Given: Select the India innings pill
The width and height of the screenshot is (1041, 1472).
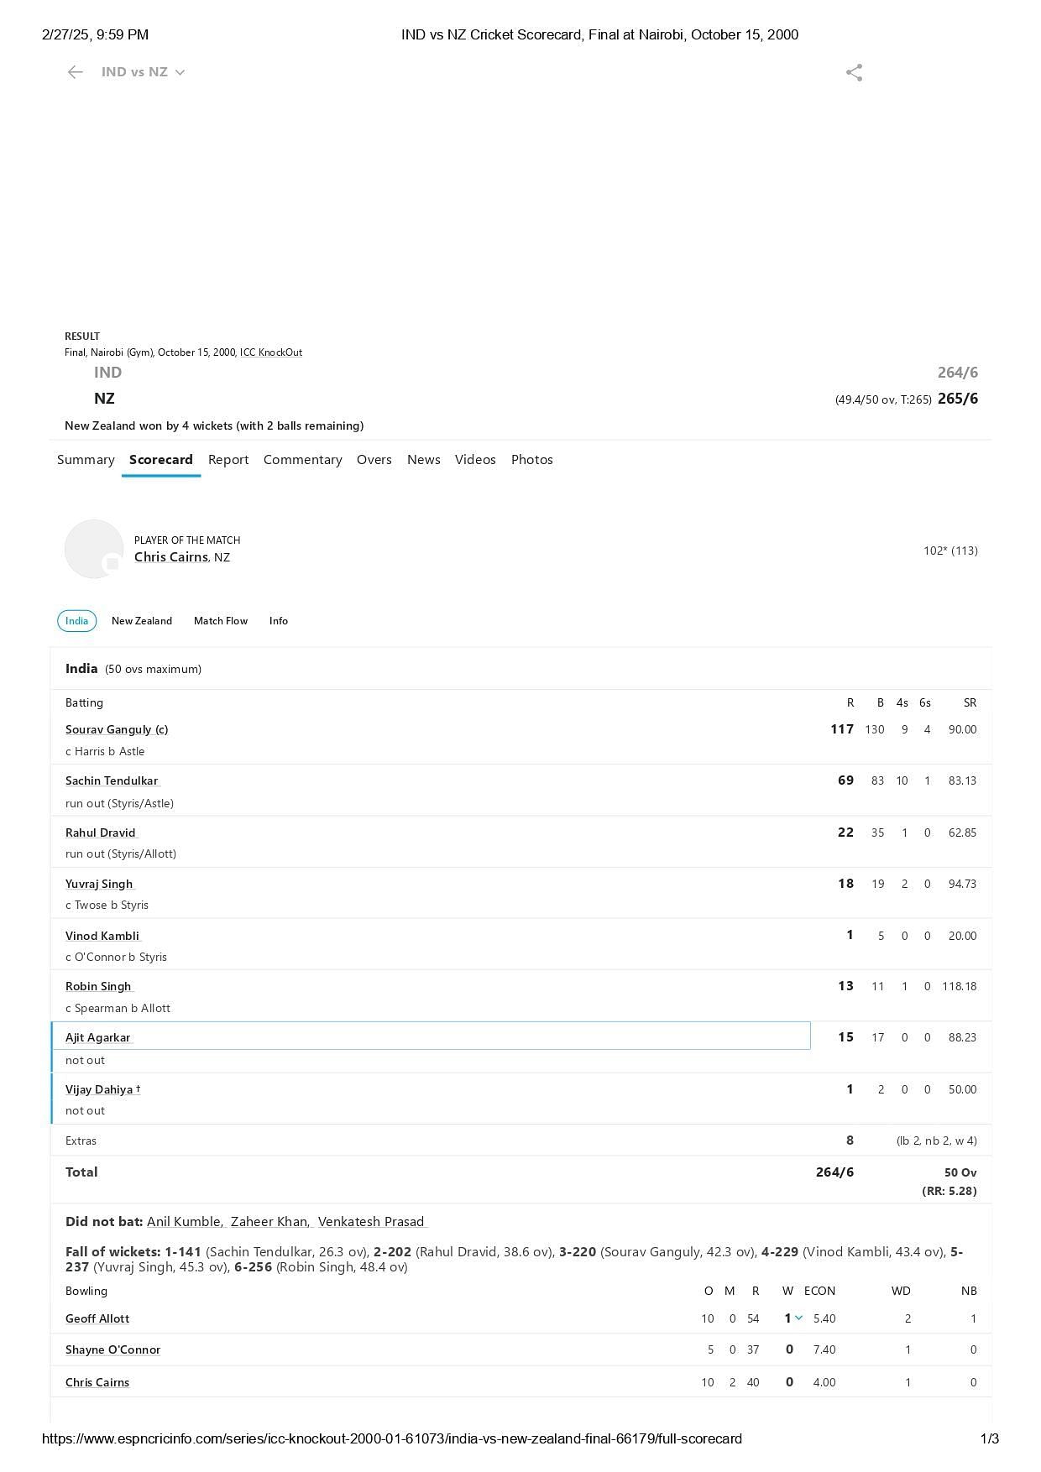Looking at the screenshot, I should [x=76, y=621].
